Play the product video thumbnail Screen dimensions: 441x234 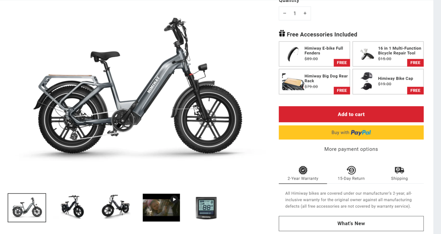161,208
